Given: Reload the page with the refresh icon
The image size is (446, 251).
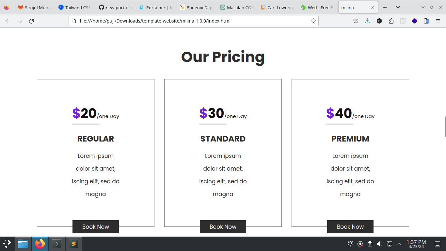Looking at the screenshot, I should pyautogui.click(x=31, y=21).
